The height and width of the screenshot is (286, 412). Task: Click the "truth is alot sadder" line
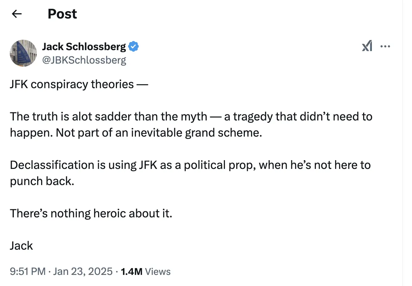point(101,116)
